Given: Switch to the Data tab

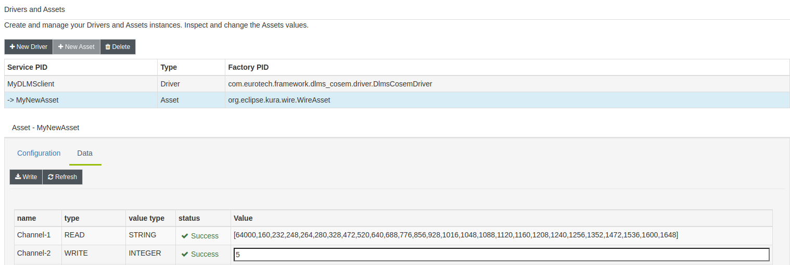Looking at the screenshot, I should tap(85, 153).
